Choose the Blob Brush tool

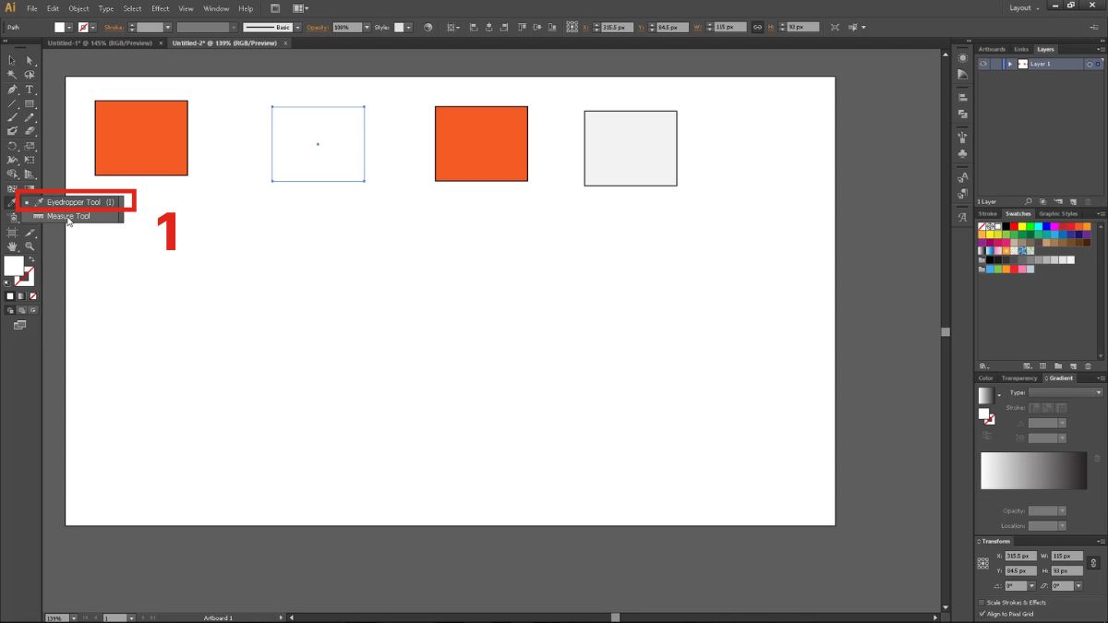pos(12,131)
